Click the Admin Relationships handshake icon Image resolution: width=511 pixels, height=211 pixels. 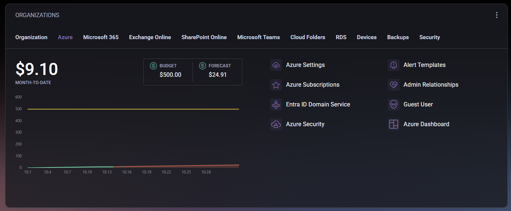[x=393, y=85]
